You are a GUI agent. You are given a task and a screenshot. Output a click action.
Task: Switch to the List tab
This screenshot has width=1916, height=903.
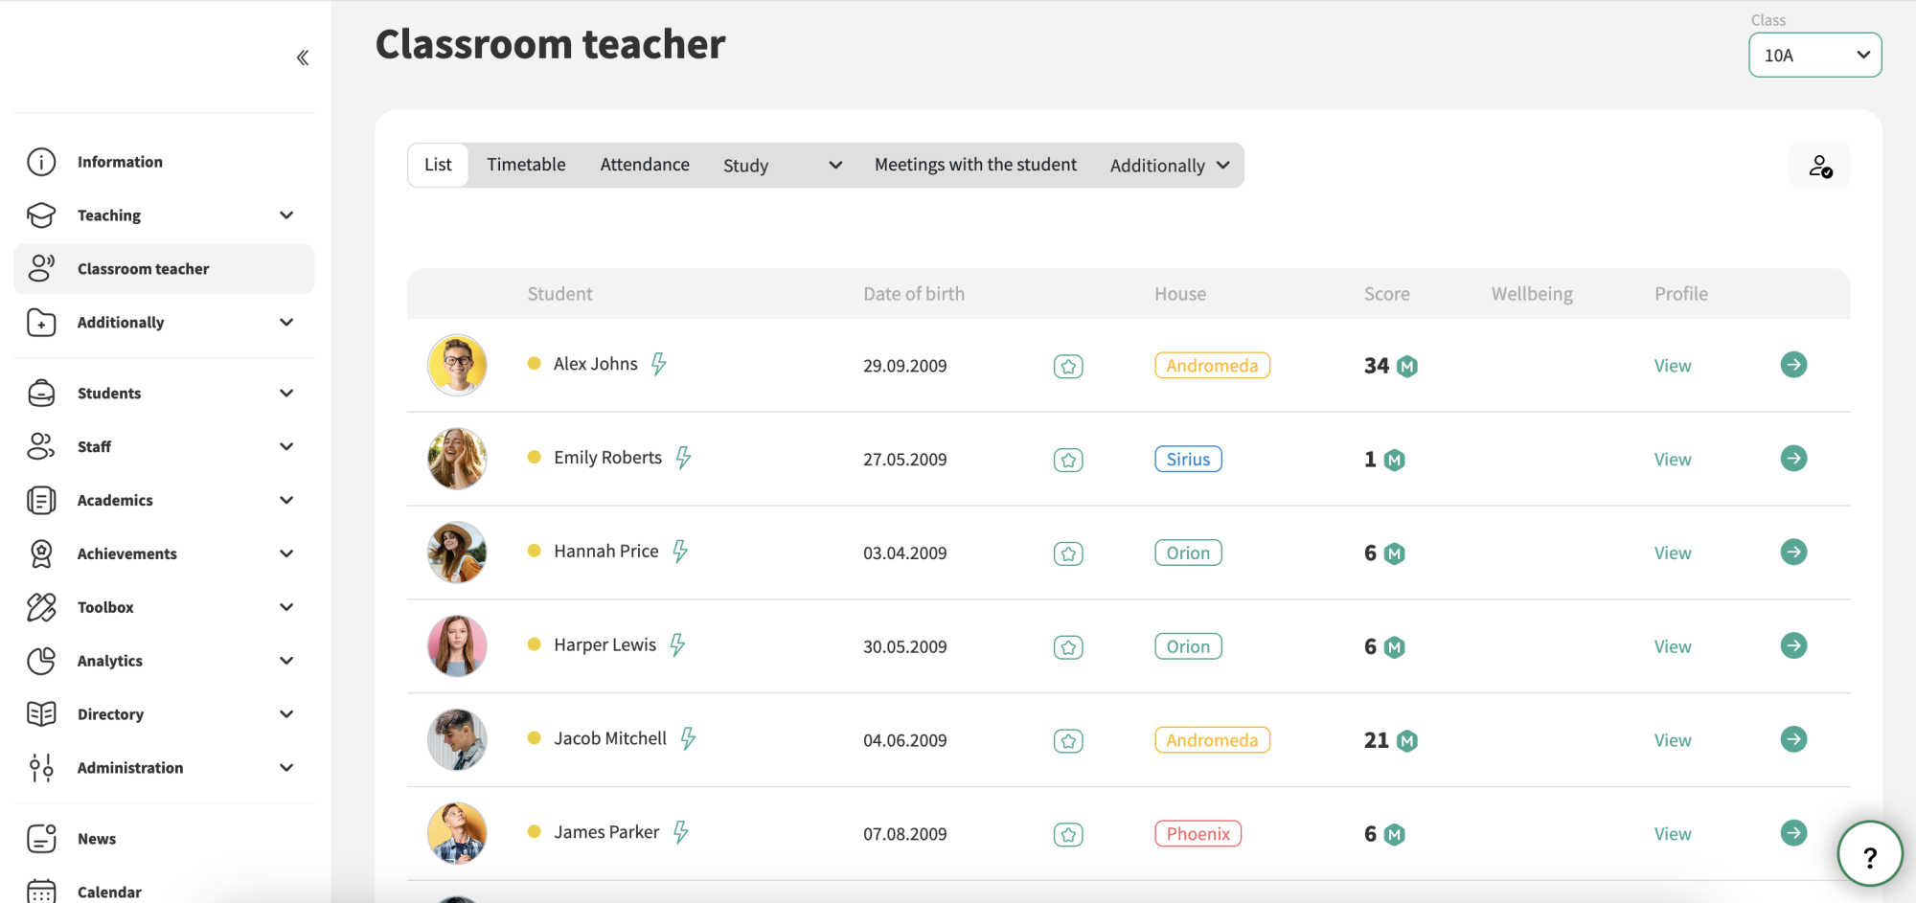click(x=438, y=165)
